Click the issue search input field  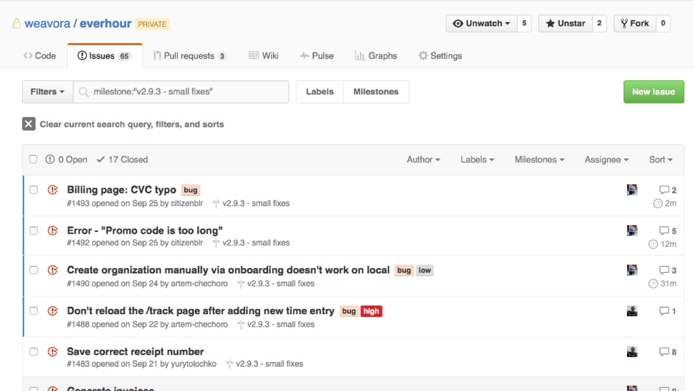point(181,92)
